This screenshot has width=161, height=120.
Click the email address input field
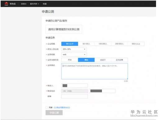(x=75, y=96)
